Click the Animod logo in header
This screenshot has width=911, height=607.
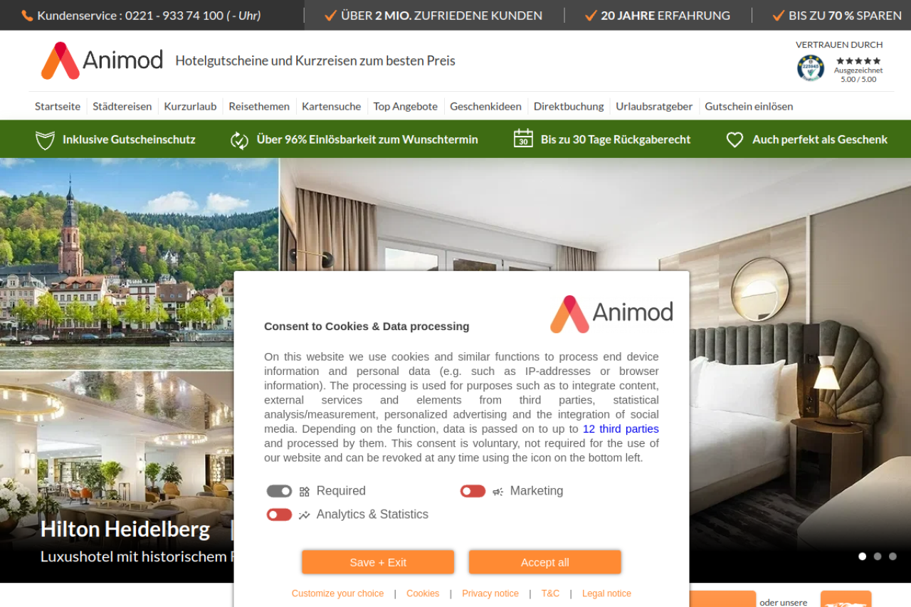click(102, 60)
